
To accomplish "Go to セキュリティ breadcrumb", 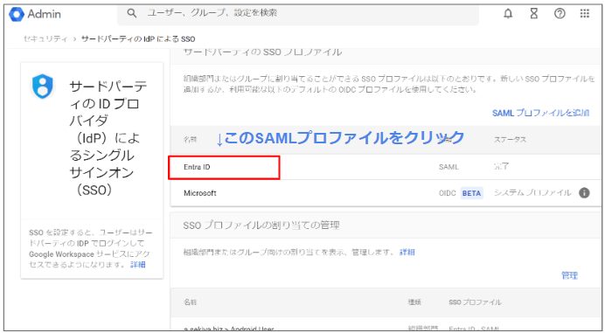I will click(x=45, y=39).
